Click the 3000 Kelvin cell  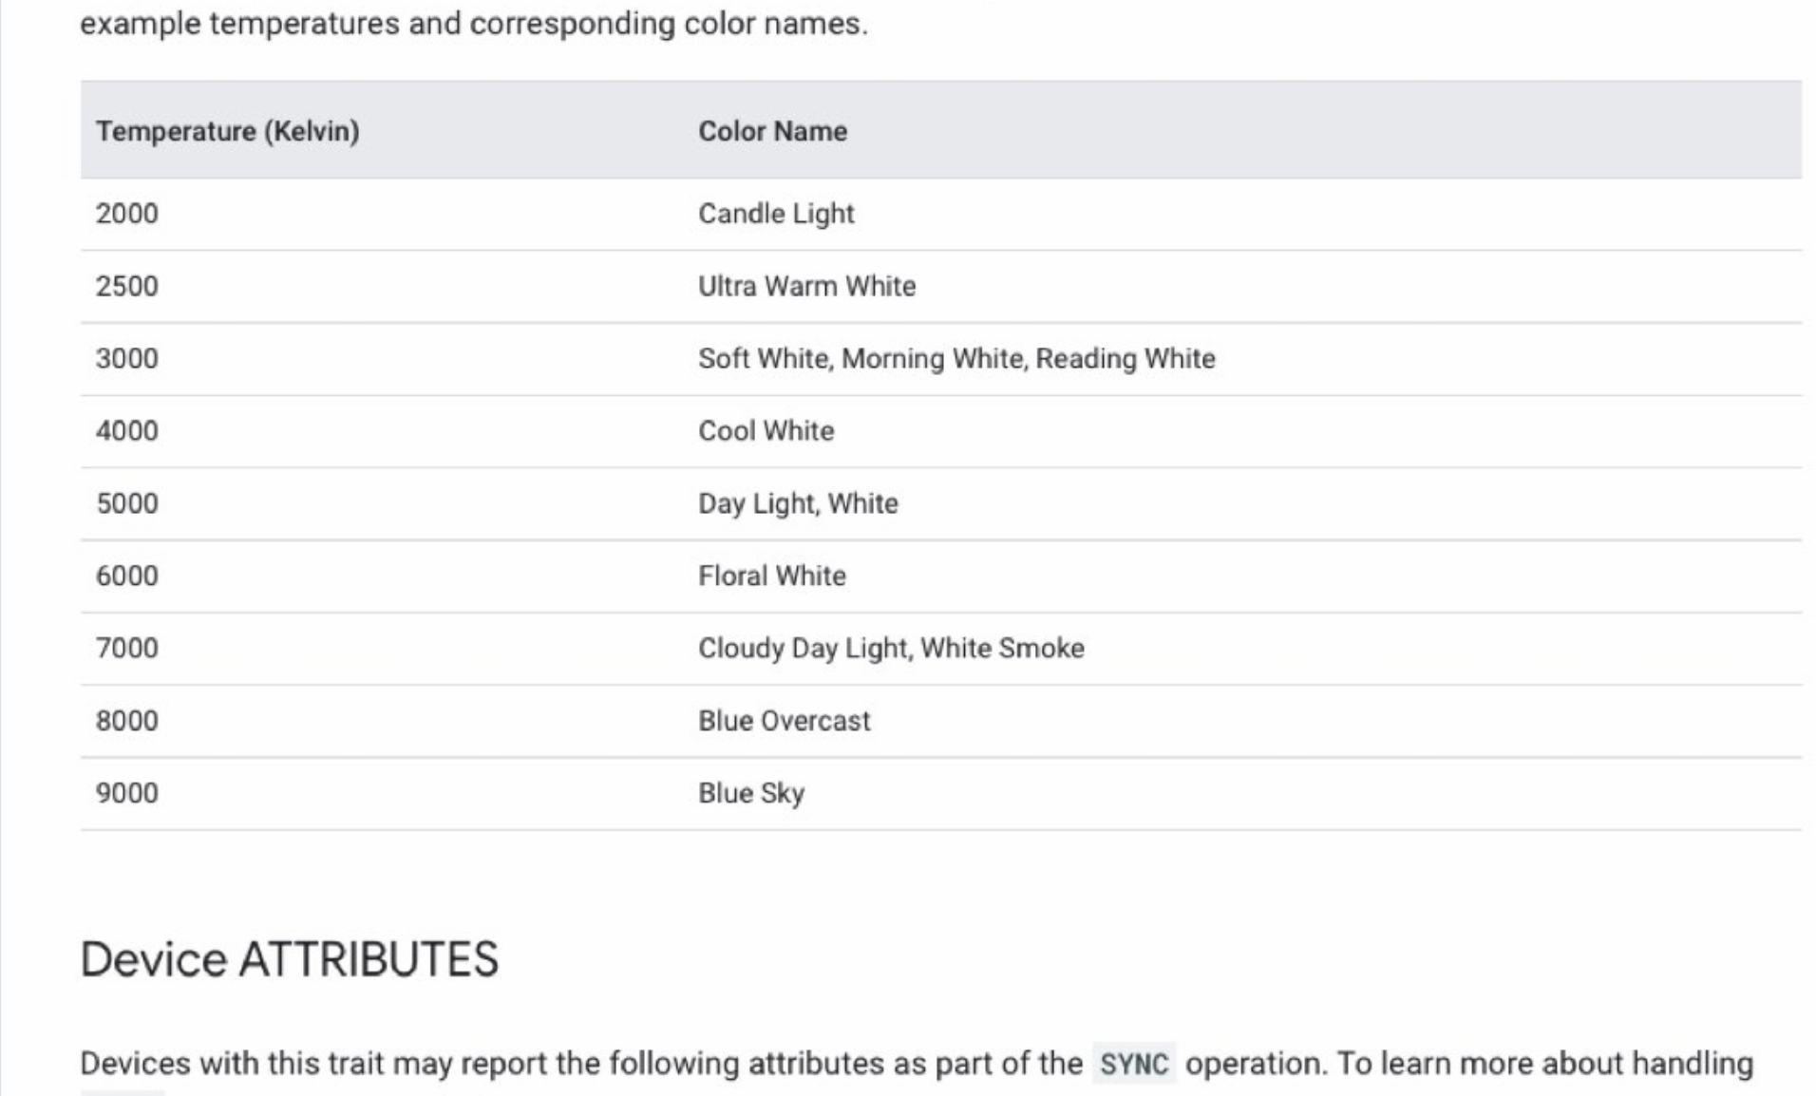pos(127,359)
